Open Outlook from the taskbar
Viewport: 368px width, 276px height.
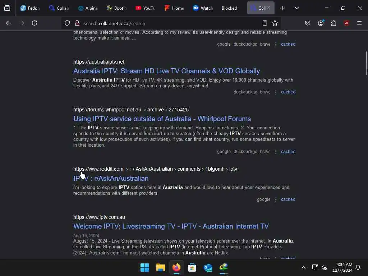(208, 267)
